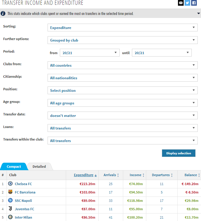
Task: Open Transfers within the club dropdown
Action: pyautogui.click(x=123, y=141)
